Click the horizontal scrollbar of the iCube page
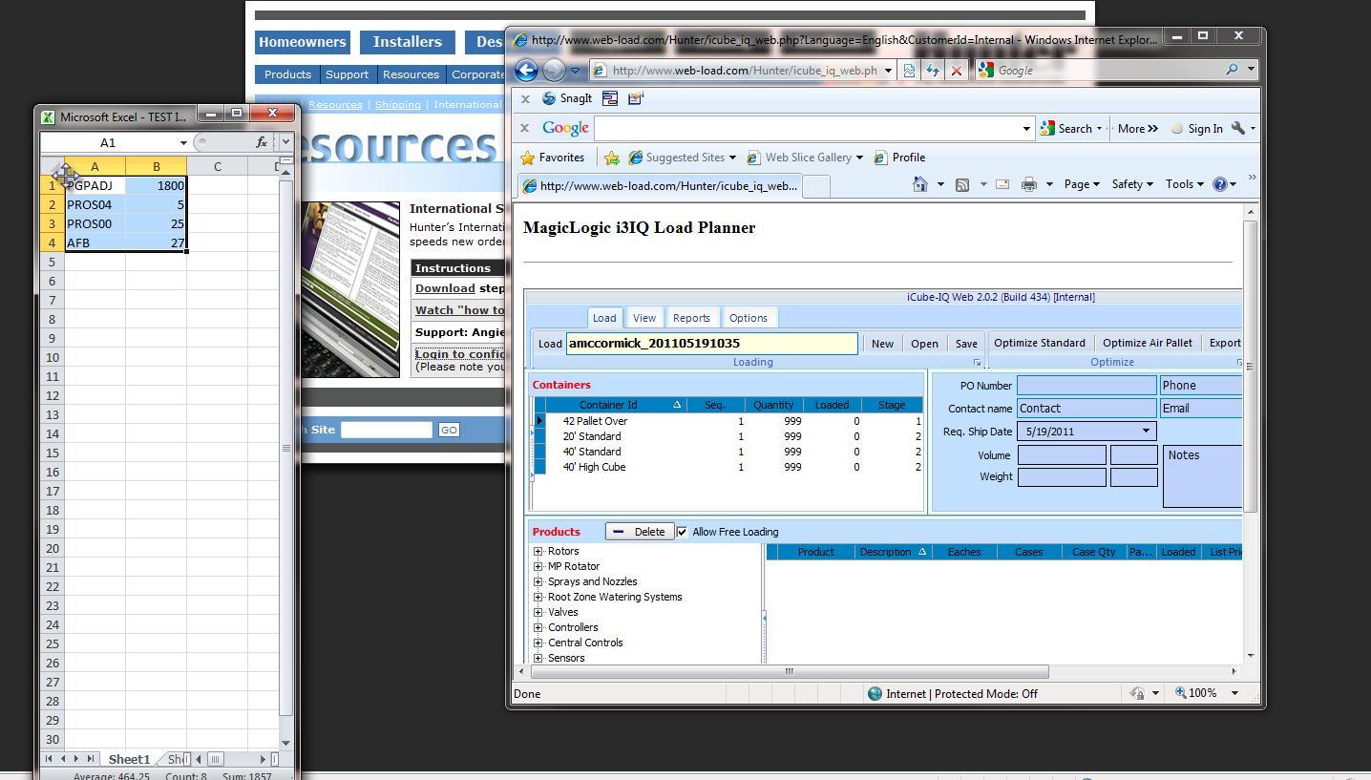 (789, 671)
